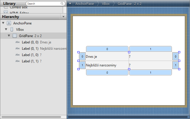The width and height of the screenshot is (190, 119).
Task: Click the magnifier icon in Library search
Action: tap(62, 3)
